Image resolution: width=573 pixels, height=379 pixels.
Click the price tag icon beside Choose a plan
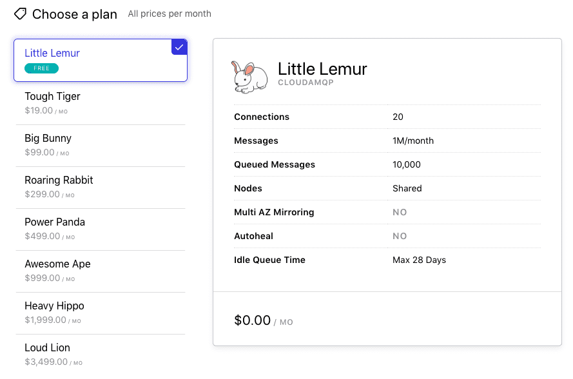20,14
